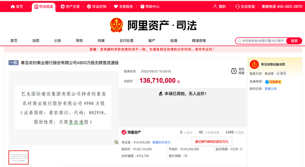Click the 联系 phone button beside 朱法官
Screen dimensions: 305x167
click(x=282, y=73)
